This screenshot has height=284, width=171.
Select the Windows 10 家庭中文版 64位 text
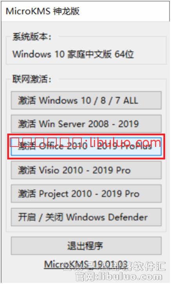(73, 54)
